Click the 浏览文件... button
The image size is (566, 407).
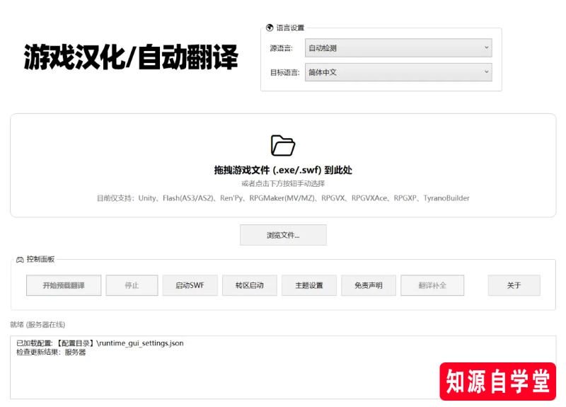click(283, 235)
